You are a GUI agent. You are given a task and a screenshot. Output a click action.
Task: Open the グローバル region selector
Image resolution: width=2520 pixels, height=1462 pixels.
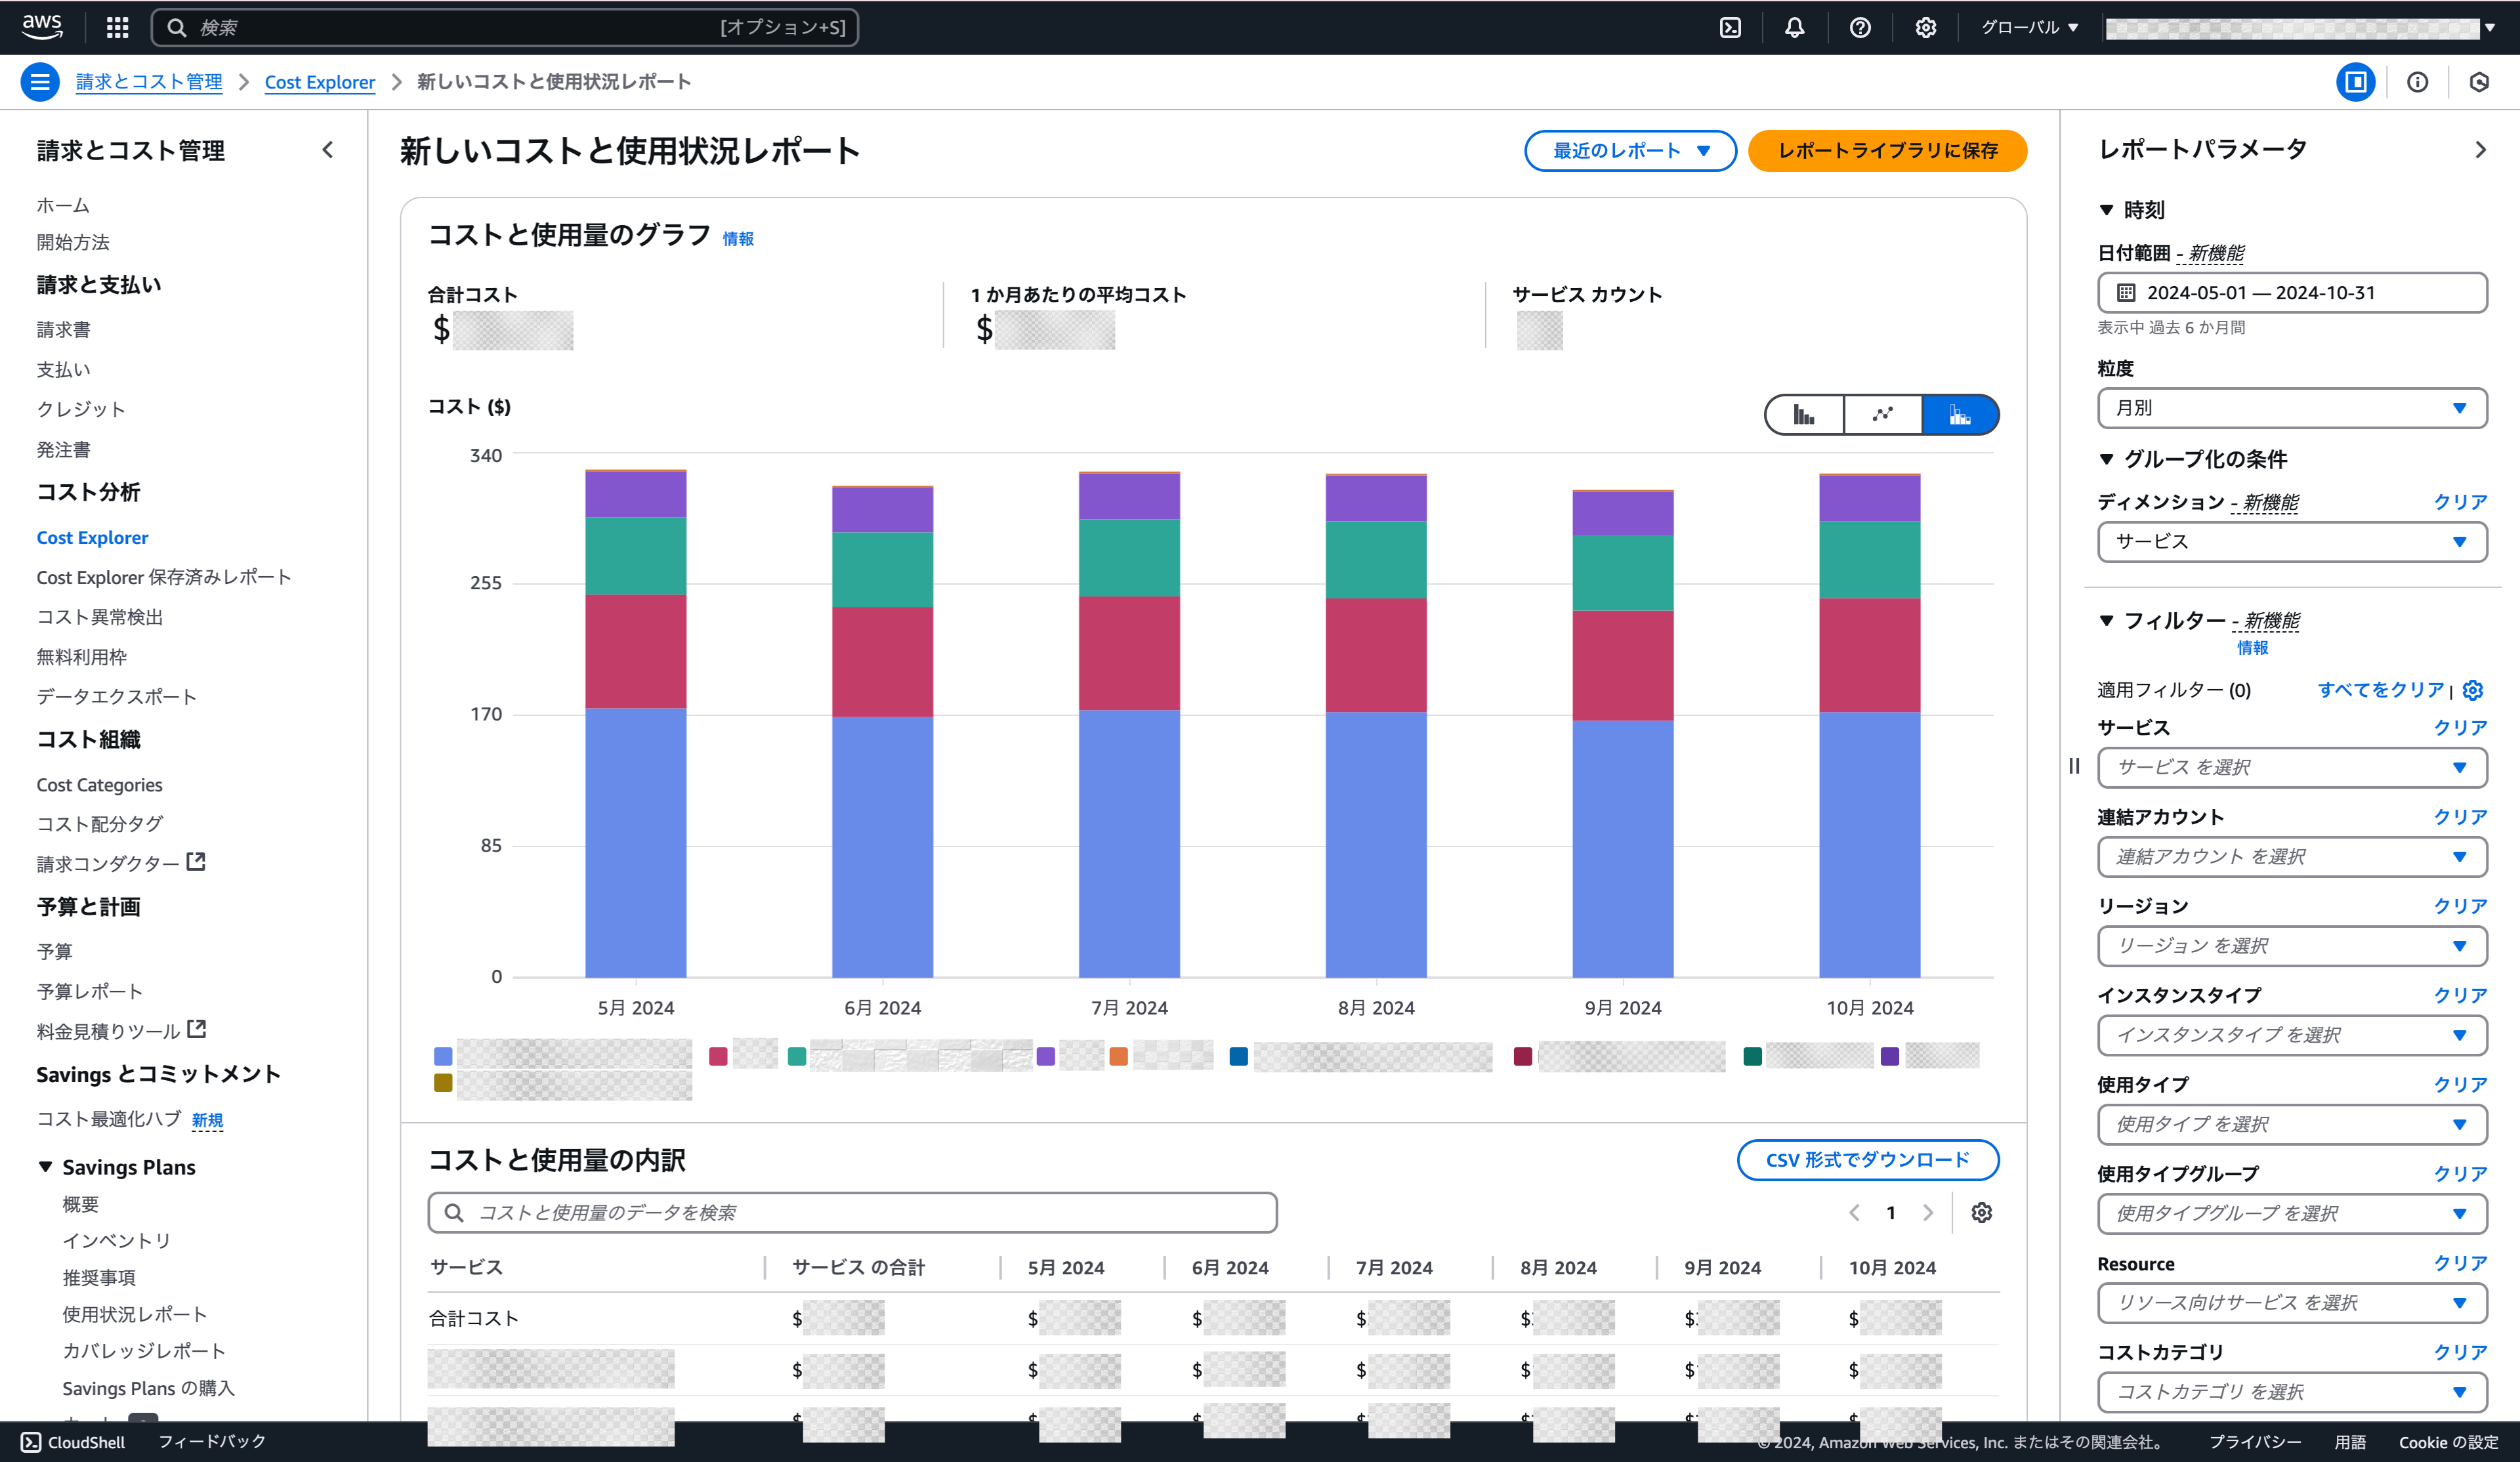click(x=2030, y=28)
